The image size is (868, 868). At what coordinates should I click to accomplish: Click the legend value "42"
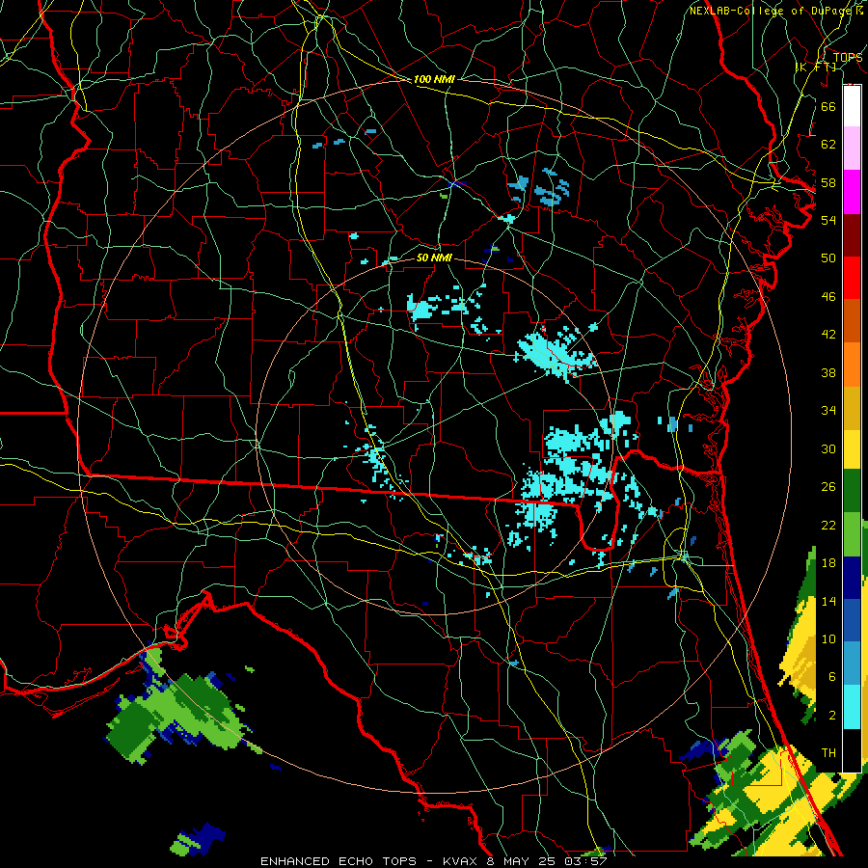point(828,335)
